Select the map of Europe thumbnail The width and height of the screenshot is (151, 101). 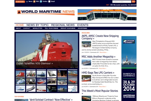click(73, 89)
